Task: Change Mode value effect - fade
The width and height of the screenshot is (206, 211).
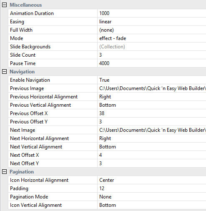Action: pos(152,38)
